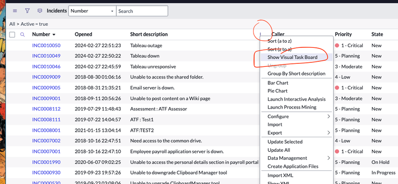Click the 'Active = true' breadcrumb
Viewport: 398px width, 184px height.
click(34, 24)
